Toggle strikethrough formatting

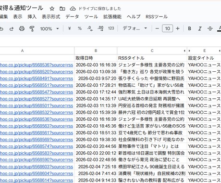pyautogui.click(x=210, y=28)
